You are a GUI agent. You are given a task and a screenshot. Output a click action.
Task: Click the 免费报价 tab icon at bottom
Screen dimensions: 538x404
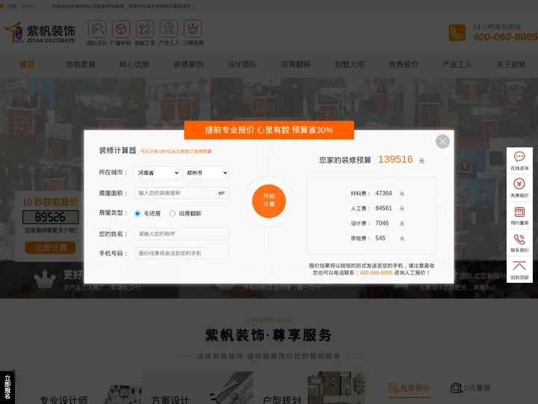click(x=394, y=388)
